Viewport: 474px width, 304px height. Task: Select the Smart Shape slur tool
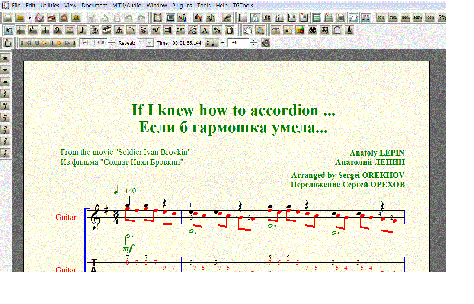pos(131,30)
